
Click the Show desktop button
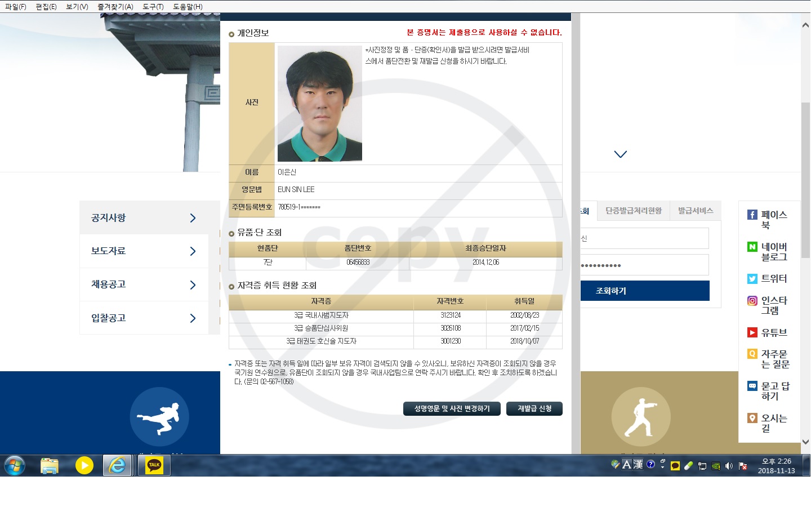click(x=806, y=465)
